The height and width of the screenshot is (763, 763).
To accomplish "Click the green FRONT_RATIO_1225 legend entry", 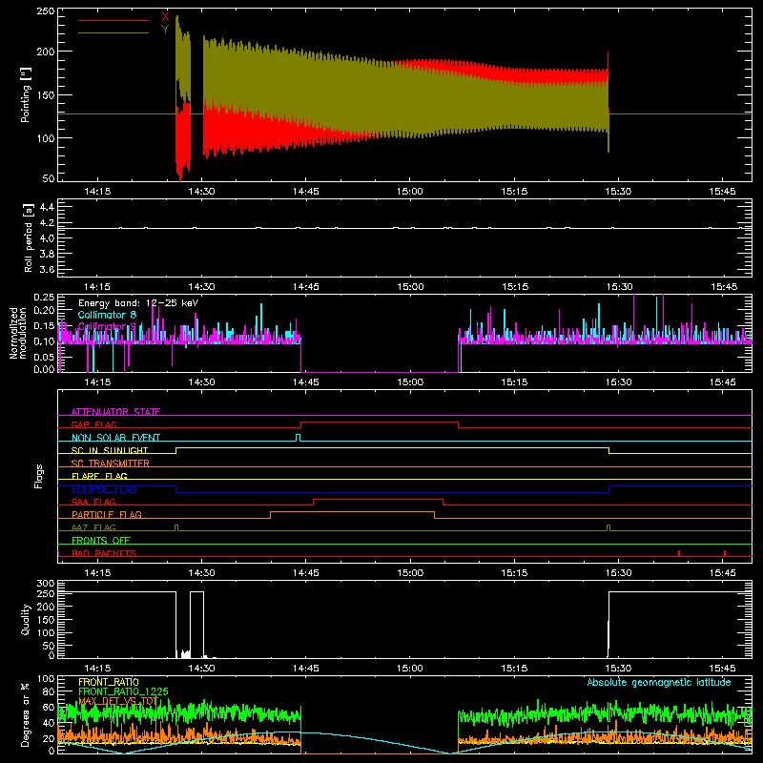I will [123, 691].
